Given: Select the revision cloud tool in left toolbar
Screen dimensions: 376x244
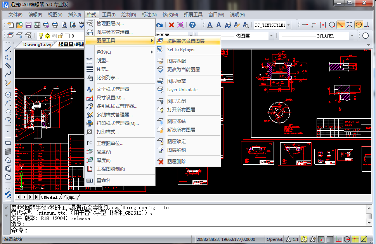Looking at the screenshot, I should [8, 177].
